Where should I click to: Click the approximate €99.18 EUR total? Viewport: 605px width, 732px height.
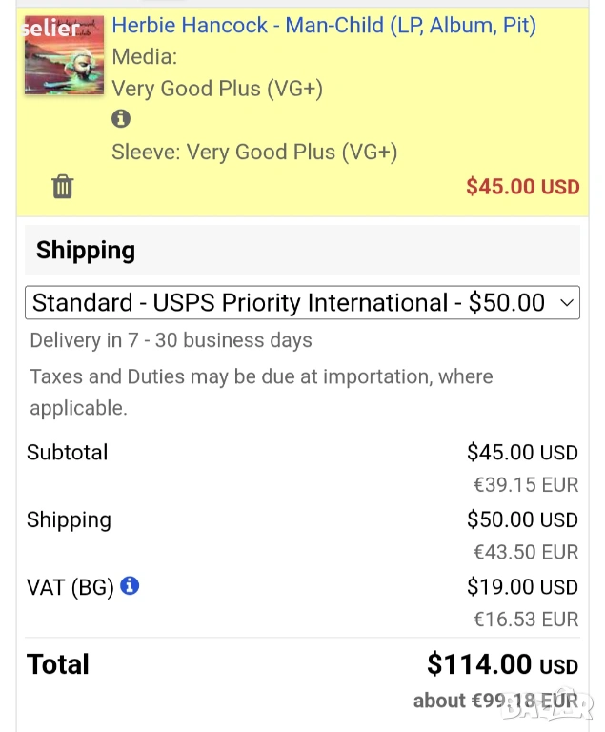pyautogui.click(x=495, y=701)
